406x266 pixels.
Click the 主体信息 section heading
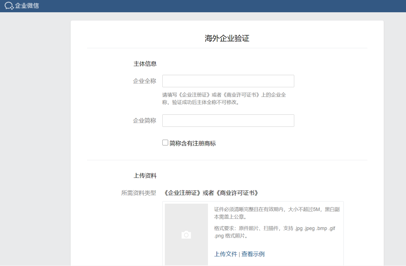point(145,64)
